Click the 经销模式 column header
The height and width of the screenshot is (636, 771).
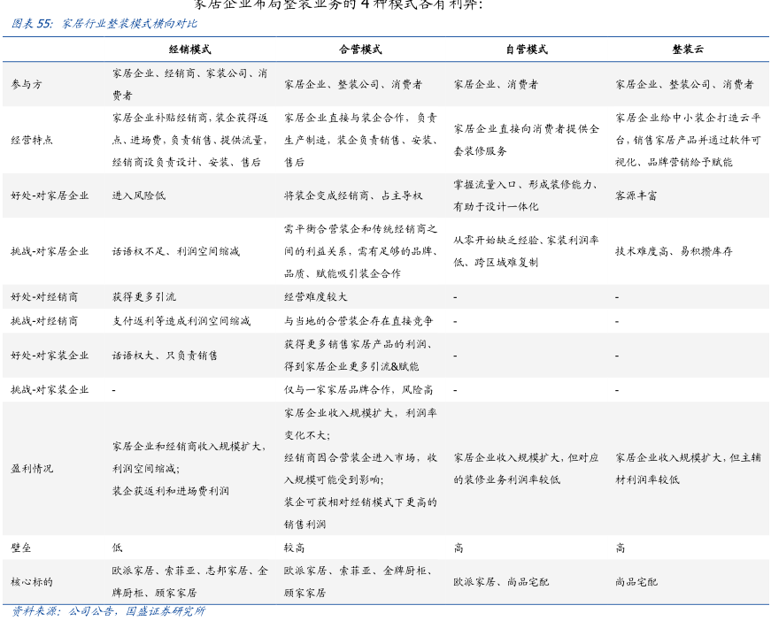click(189, 50)
